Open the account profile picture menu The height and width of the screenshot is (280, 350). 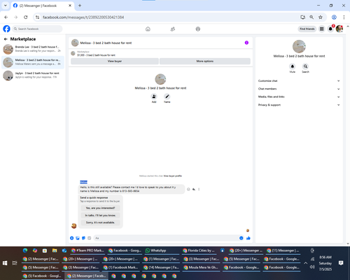click(339, 29)
